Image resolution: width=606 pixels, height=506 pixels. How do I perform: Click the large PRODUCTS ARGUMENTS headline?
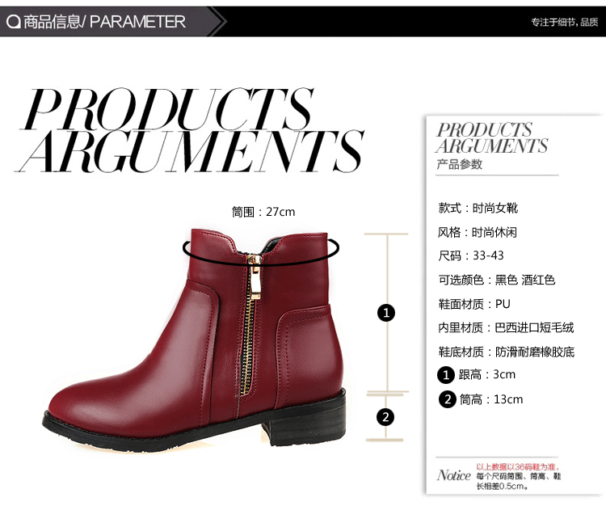coord(189,131)
